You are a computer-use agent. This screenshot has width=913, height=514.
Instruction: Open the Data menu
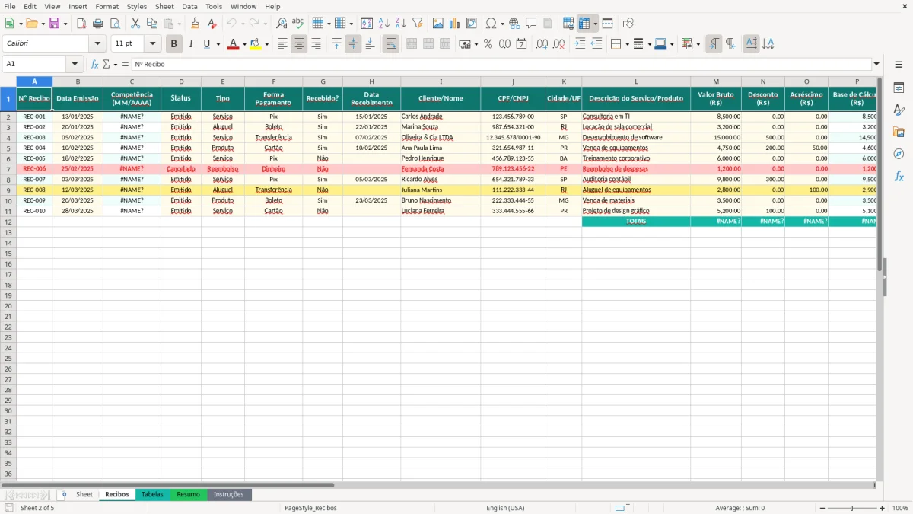point(189,6)
